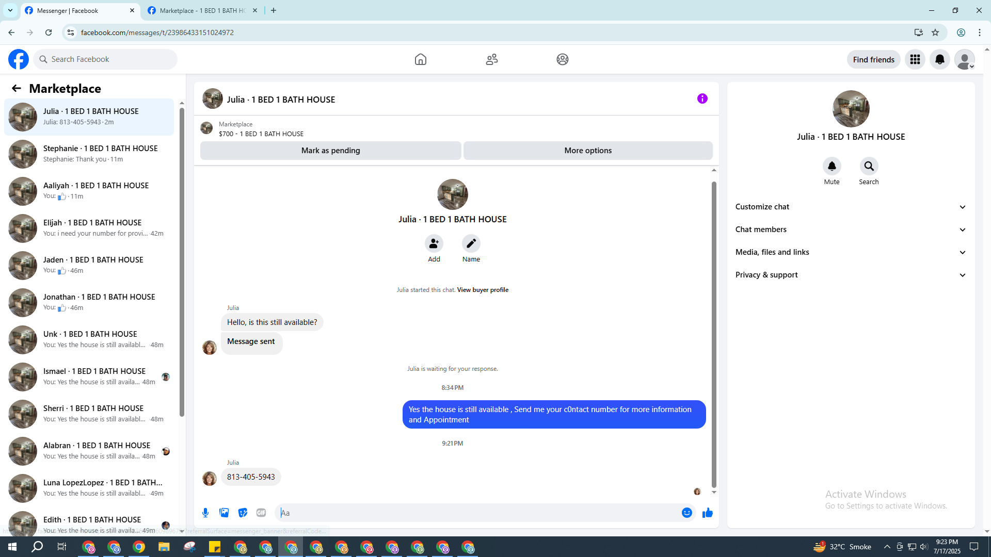Open a new browser tab

(274, 10)
